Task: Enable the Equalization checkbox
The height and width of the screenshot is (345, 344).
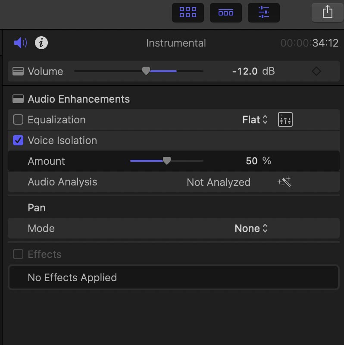Action: pyautogui.click(x=18, y=119)
